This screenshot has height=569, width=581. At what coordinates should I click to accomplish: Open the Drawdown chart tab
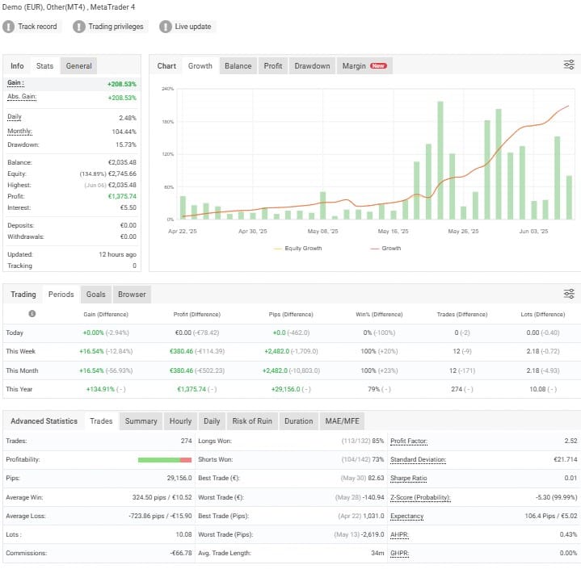[x=312, y=66]
